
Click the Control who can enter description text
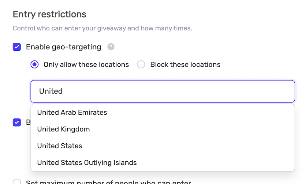pyautogui.click(x=102, y=29)
